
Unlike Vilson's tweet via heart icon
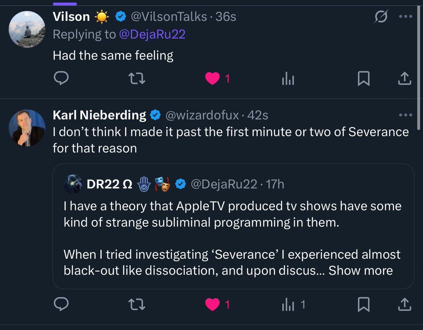click(x=213, y=79)
